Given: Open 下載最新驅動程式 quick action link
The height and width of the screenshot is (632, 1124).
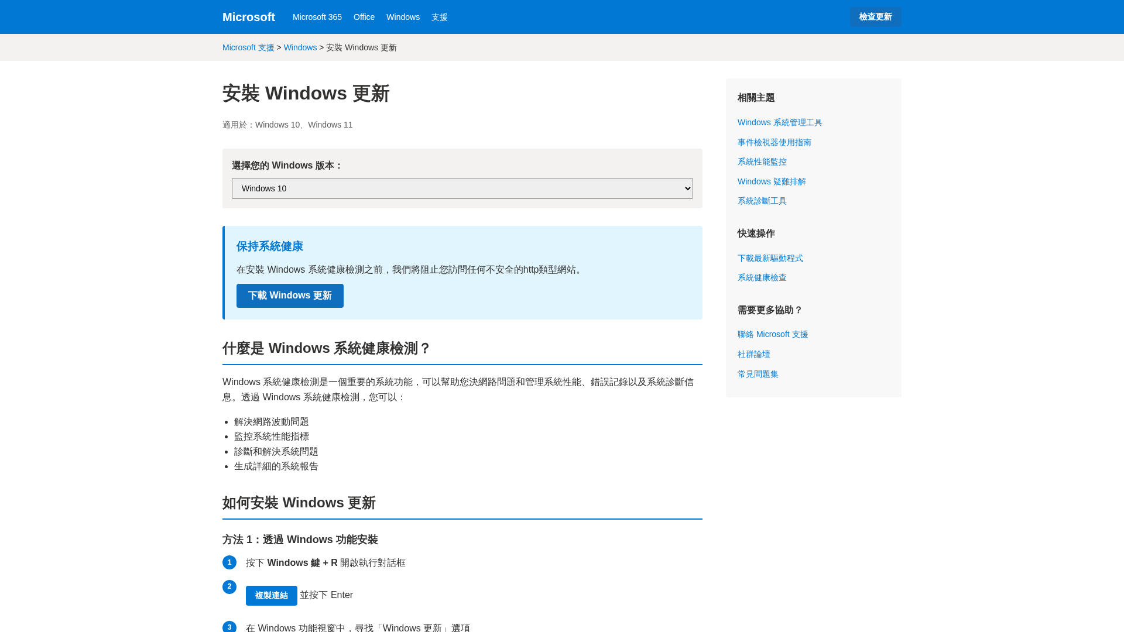Looking at the screenshot, I should 770,258.
